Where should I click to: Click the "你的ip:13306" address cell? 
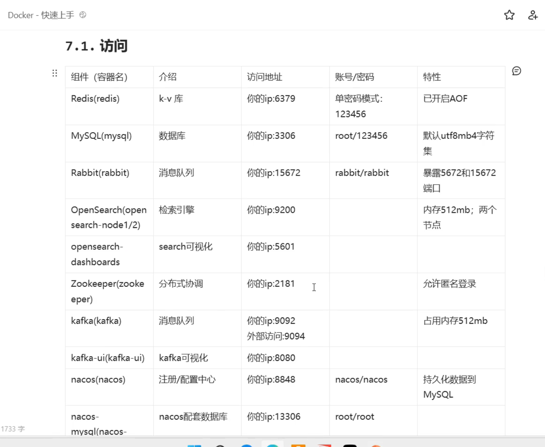pyautogui.click(x=285, y=420)
